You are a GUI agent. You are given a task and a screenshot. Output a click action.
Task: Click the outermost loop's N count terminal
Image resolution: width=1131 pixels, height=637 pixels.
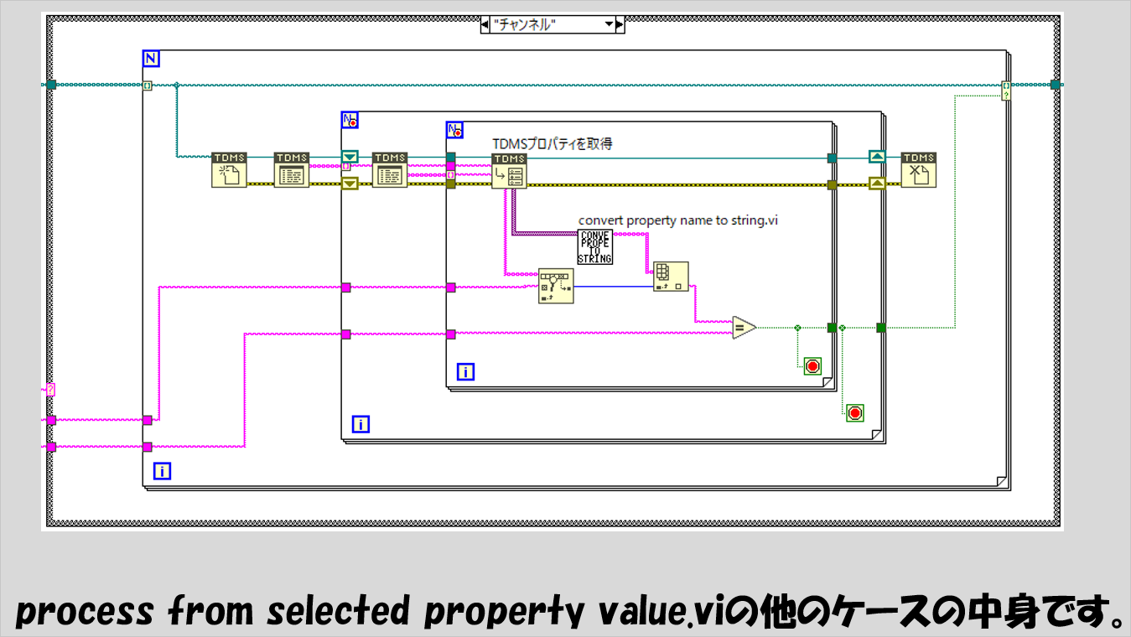pyautogui.click(x=153, y=59)
